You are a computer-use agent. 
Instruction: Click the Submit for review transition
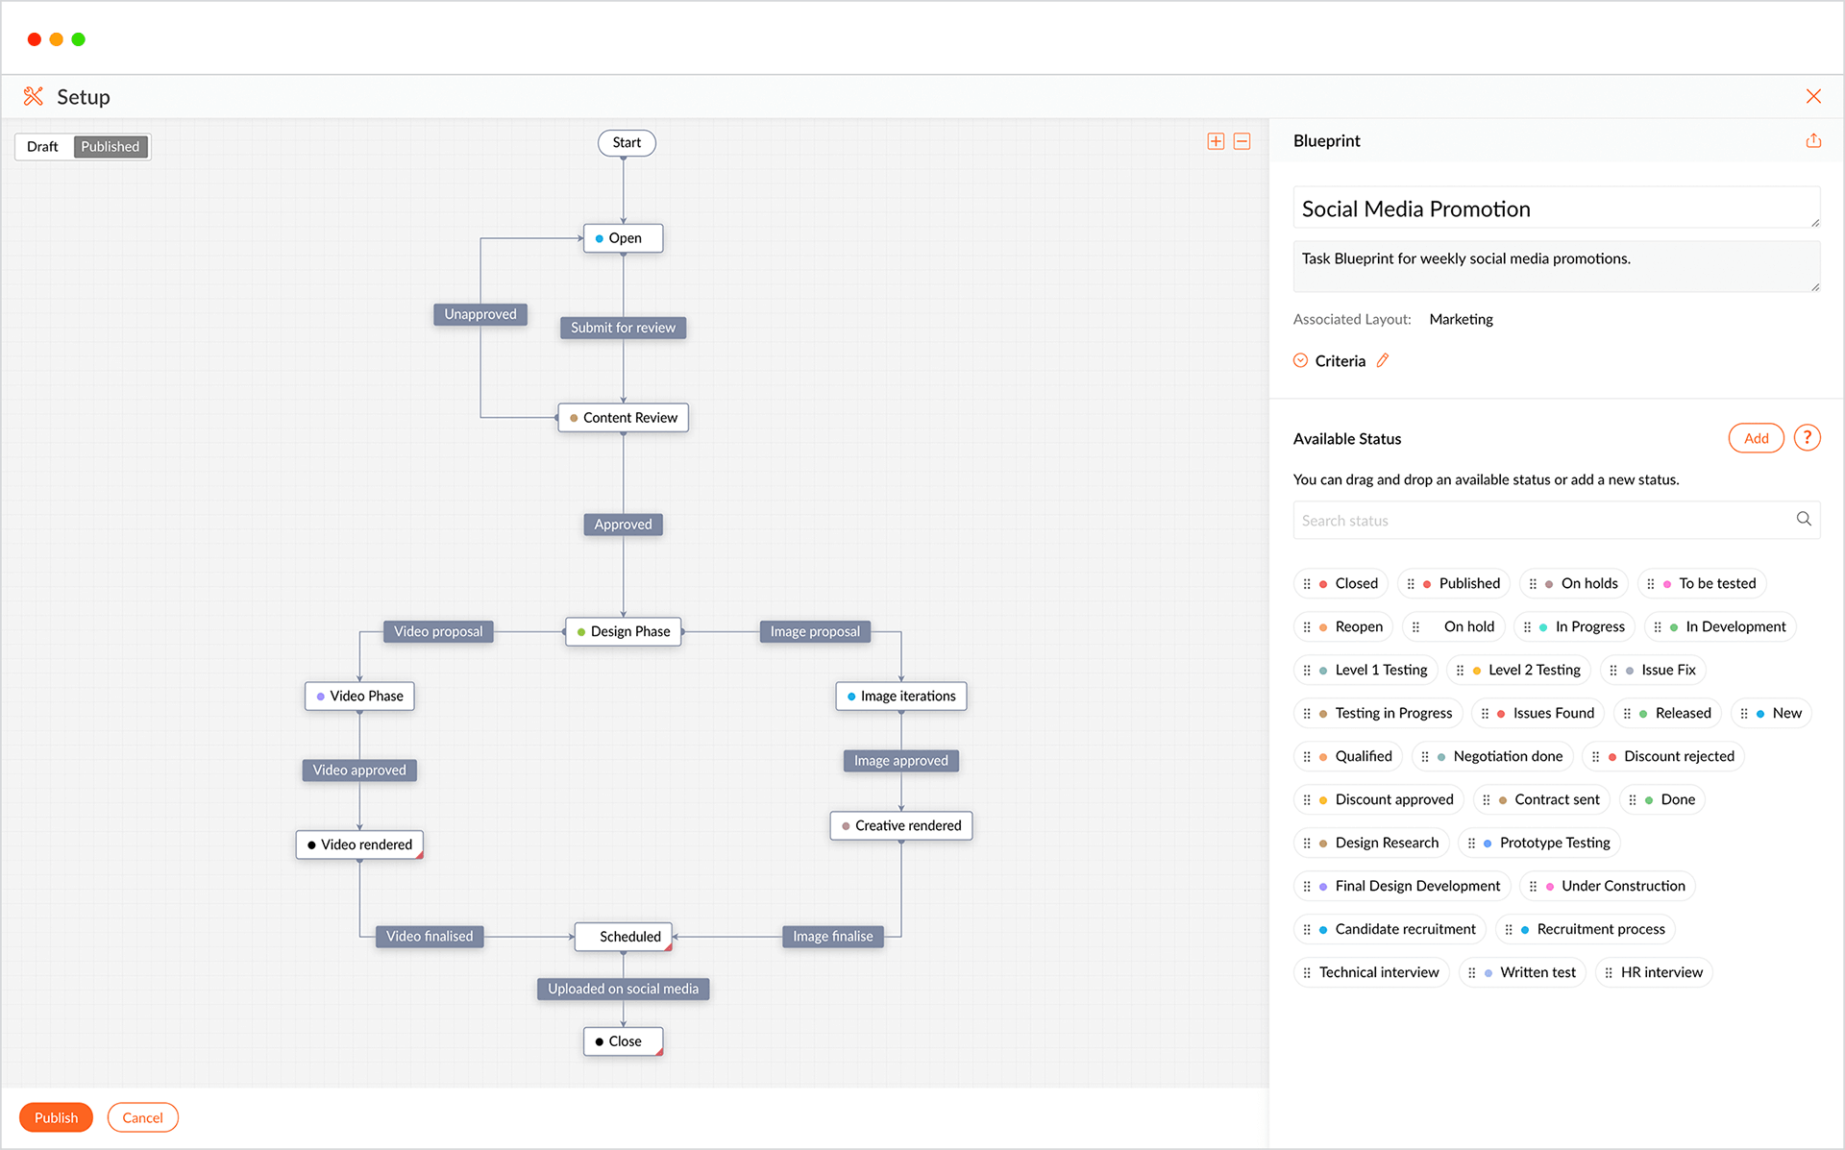pyautogui.click(x=623, y=328)
